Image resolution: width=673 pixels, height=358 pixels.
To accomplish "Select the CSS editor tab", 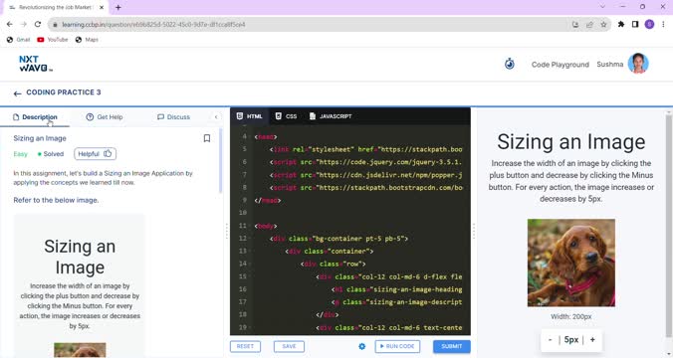I will (286, 116).
